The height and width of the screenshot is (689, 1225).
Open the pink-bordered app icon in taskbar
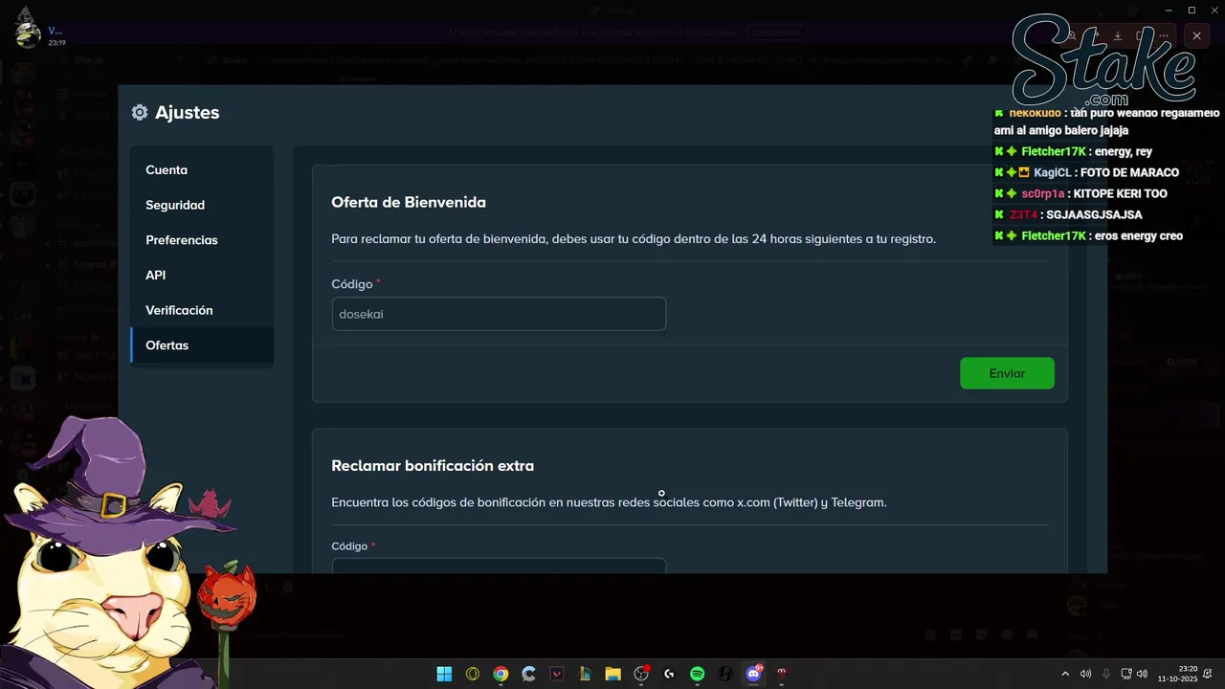[x=557, y=674]
